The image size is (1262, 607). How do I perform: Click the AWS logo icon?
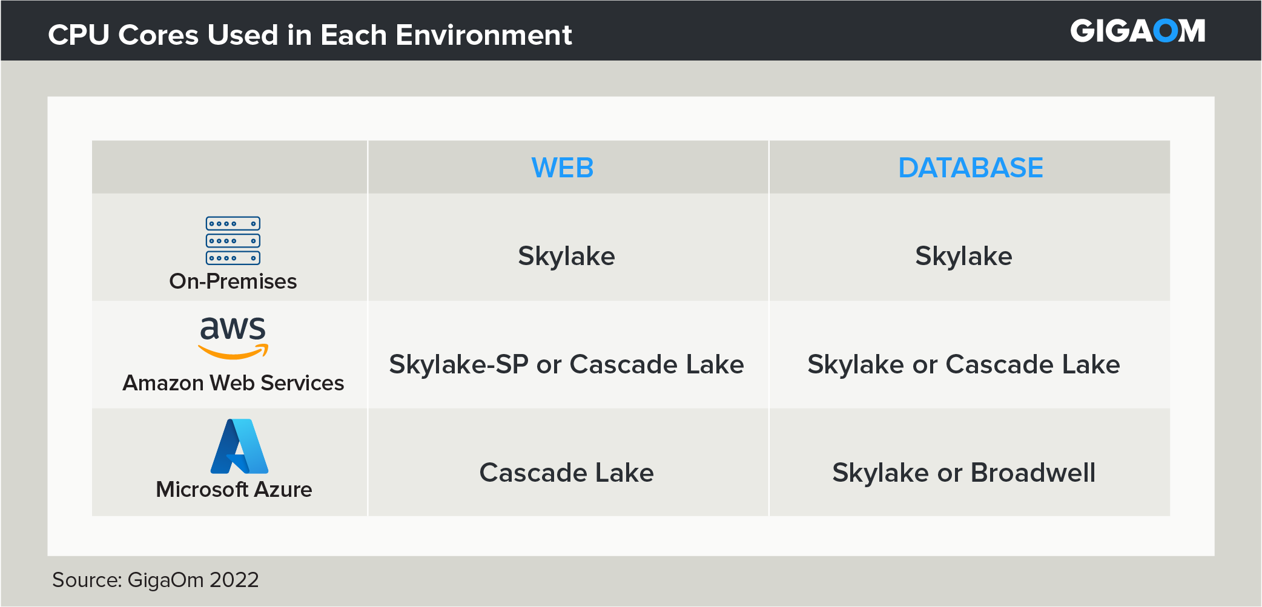coord(233,337)
